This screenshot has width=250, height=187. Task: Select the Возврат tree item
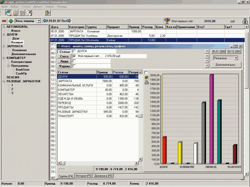[x=17, y=42]
